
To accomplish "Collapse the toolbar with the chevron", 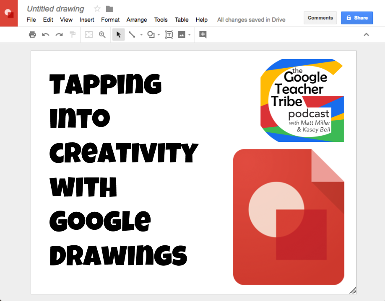I will pos(367,35).
